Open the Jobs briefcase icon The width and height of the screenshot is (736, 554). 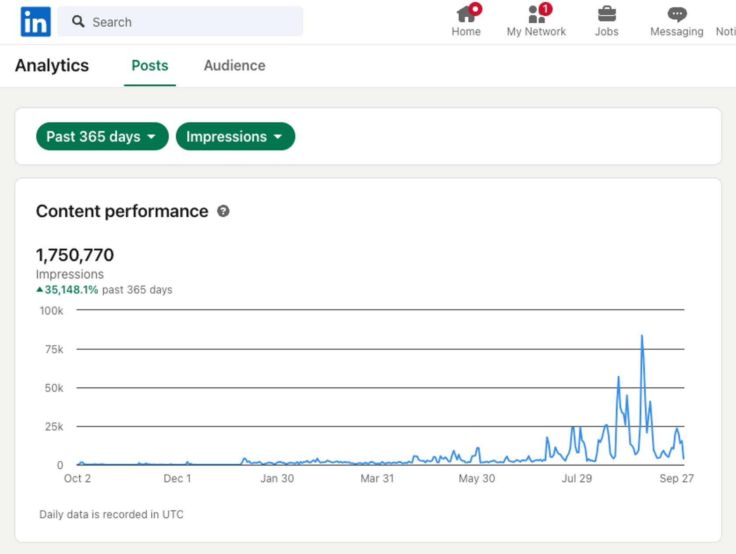point(607,14)
